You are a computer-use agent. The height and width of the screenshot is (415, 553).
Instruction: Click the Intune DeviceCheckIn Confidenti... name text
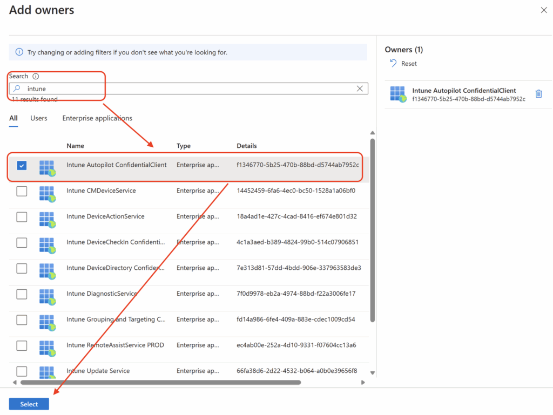[x=116, y=242]
